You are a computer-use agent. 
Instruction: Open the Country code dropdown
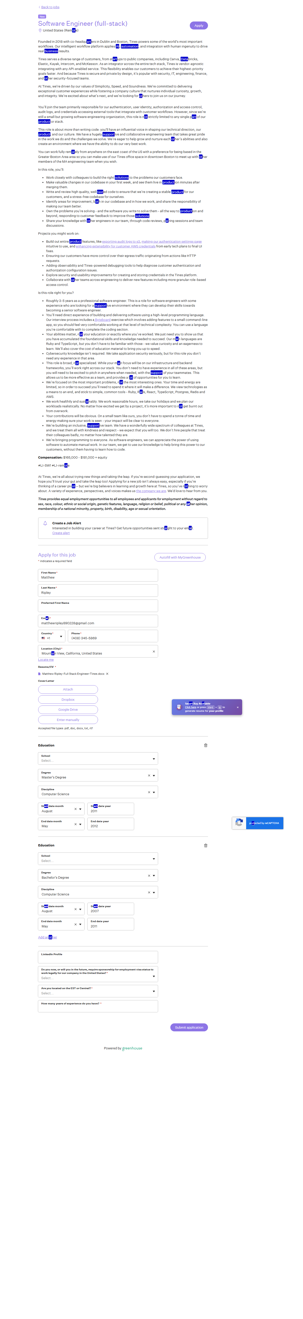click(x=61, y=637)
